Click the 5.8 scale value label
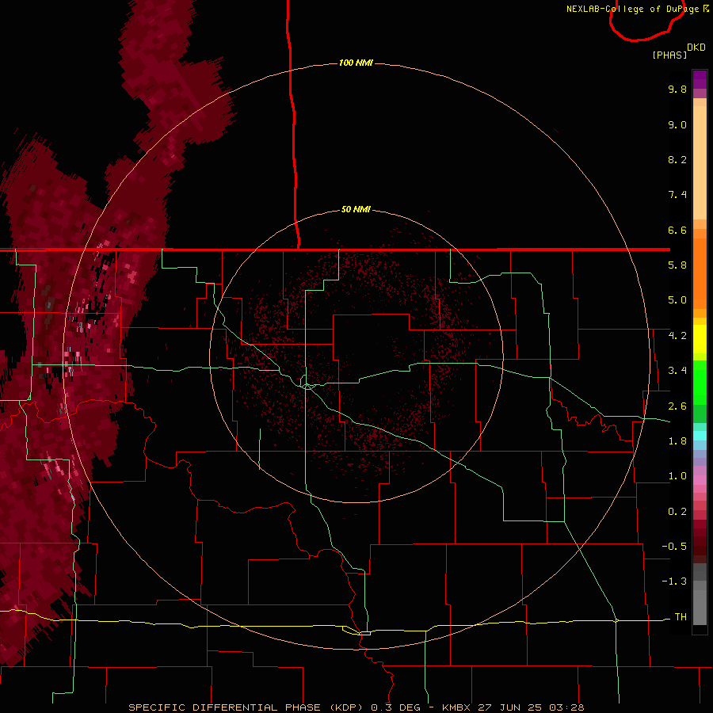The width and height of the screenshot is (713, 713). tap(677, 265)
